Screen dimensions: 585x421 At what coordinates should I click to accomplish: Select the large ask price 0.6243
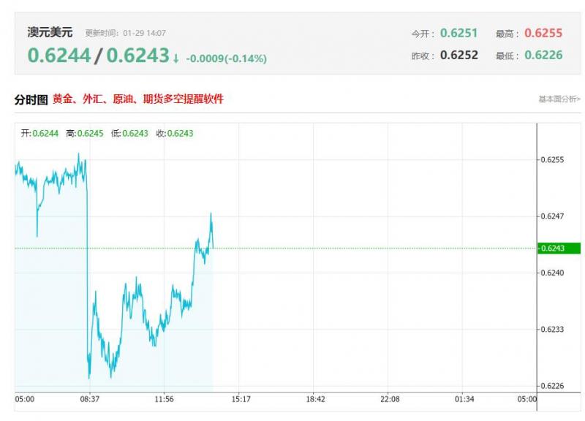137,56
